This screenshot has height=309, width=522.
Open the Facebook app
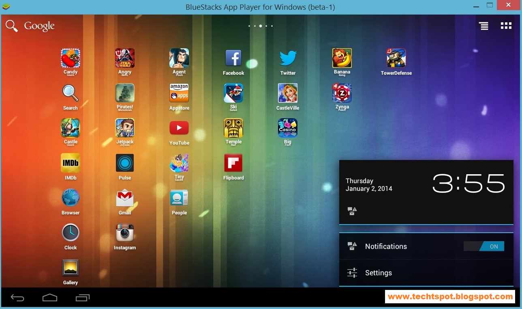233,58
